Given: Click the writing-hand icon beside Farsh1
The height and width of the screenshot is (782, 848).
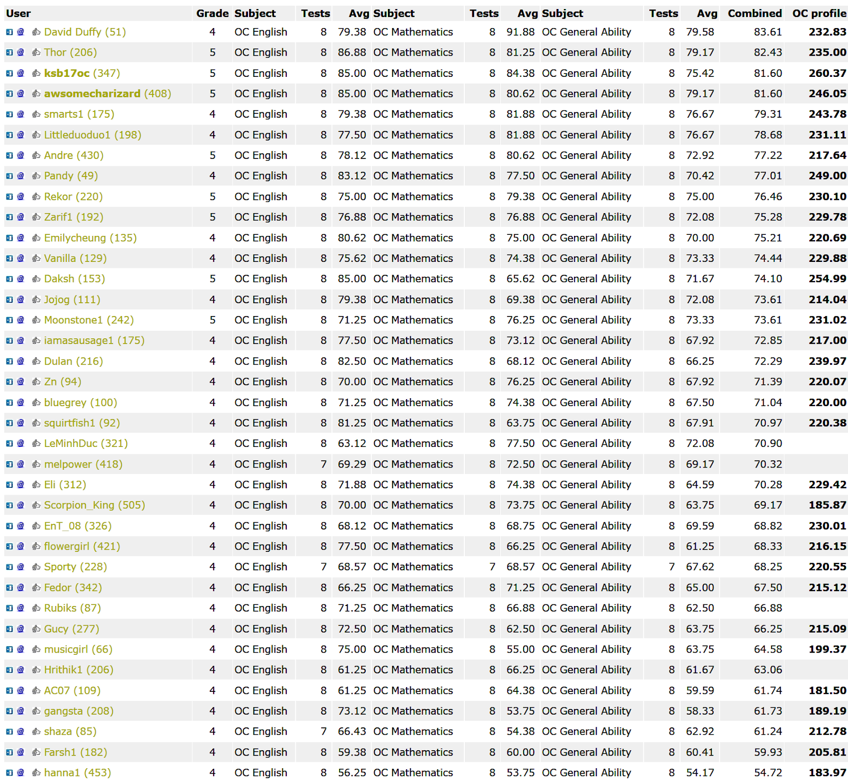Looking at the screenshot, I should 36,752.
